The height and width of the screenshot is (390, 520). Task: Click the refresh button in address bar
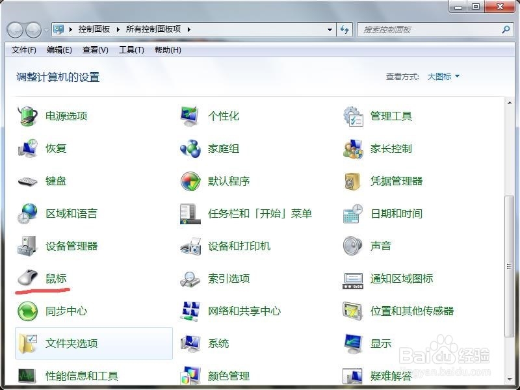(x=345, y=29)
